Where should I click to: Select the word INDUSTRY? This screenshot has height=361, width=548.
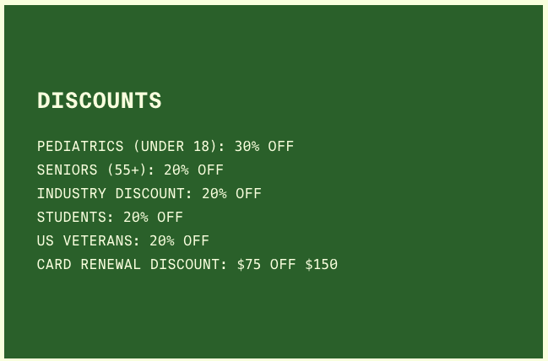coord(72,193)
